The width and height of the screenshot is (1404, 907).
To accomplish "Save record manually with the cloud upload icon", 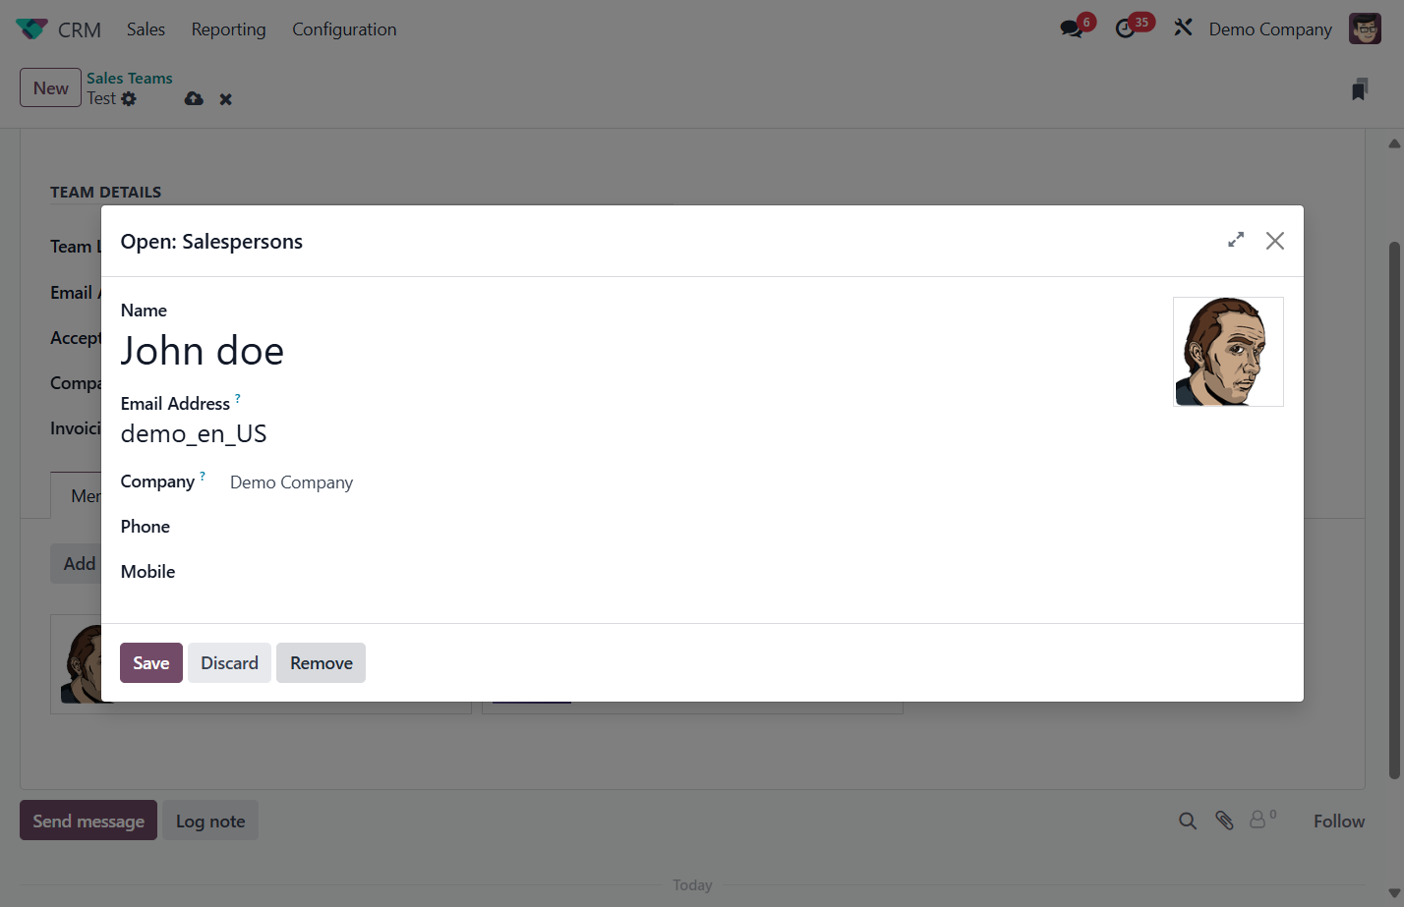I will coord(194,98).
